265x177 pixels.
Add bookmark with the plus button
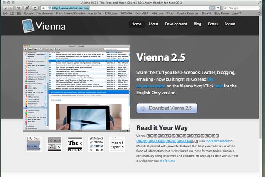[43, 8]
